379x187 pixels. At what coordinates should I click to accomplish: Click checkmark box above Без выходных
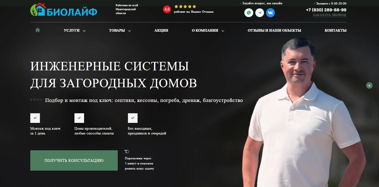[x=133, y=118]
